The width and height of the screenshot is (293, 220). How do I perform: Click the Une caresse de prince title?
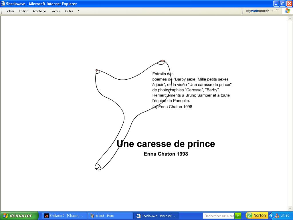166,144
